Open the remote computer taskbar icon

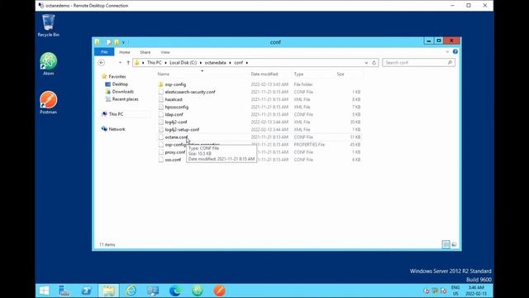point(153,291)
